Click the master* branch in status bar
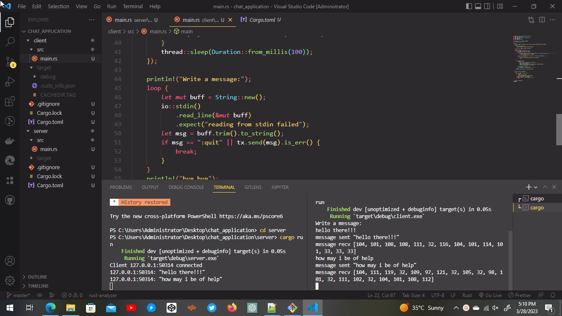Screen dimensions: 562x316 [18, 295]
